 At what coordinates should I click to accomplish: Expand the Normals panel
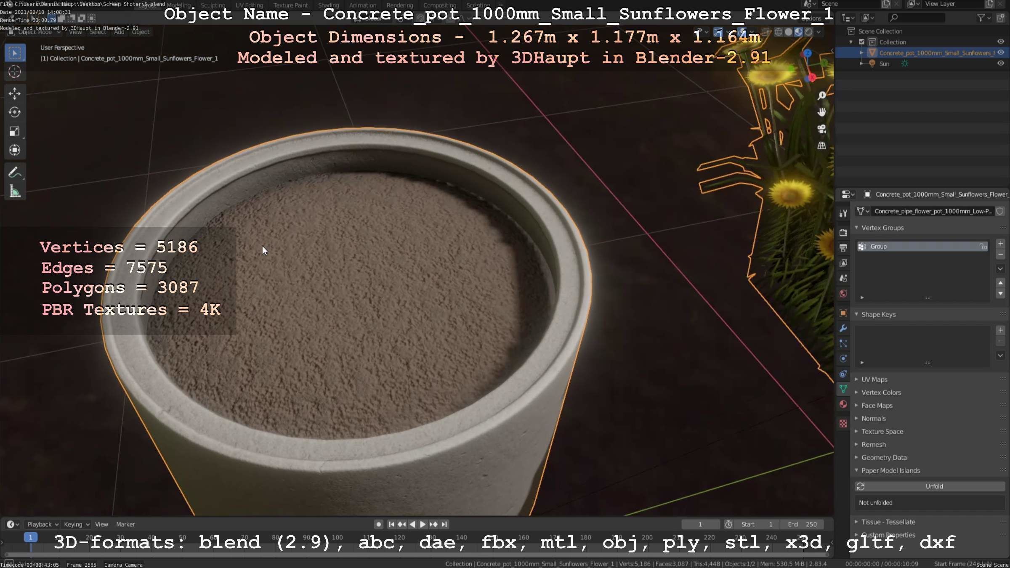point(856,419)
